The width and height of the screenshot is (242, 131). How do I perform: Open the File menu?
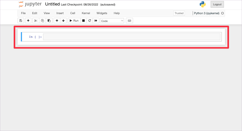pos(23,13)
